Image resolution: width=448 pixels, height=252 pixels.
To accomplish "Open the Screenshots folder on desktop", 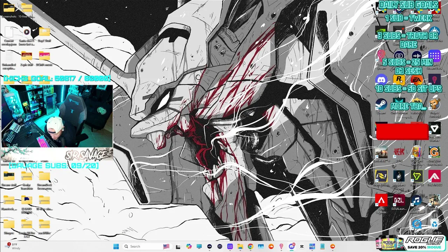I will point(9,10).
